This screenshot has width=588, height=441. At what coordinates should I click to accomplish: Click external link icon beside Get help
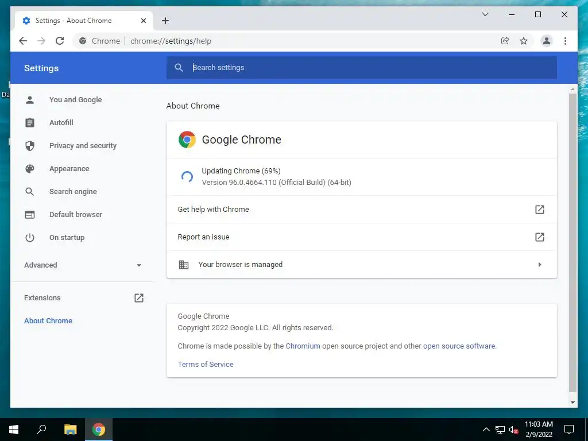pyautogui.click(x=540, y=209)
